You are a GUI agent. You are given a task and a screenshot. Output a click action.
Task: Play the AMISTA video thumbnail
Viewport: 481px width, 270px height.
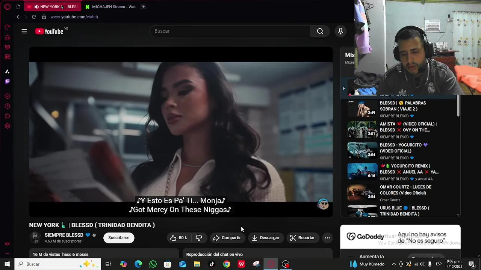pos(362,130)
